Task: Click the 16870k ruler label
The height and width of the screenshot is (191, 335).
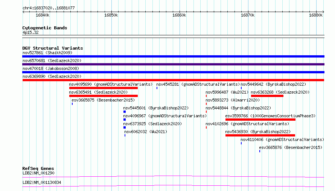Action: coord(248,15)
